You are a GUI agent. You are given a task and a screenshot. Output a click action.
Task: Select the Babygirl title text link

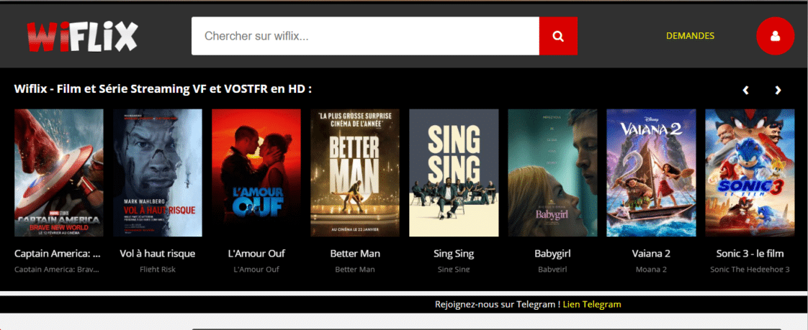point(552,254)
